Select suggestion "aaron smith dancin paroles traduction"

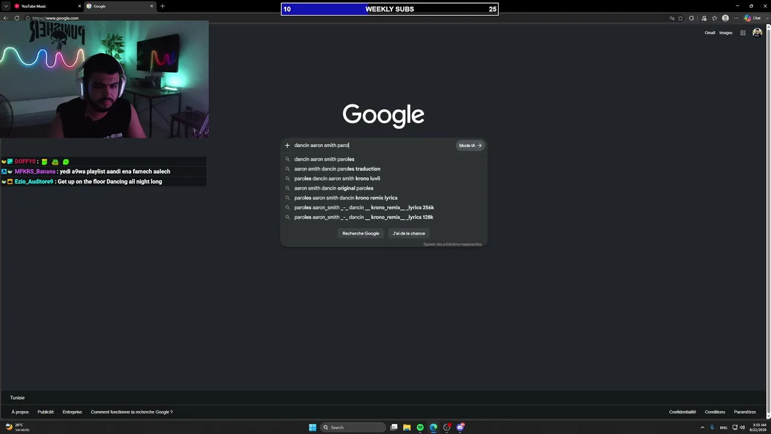pyautogui.click(x=384, y=169)
